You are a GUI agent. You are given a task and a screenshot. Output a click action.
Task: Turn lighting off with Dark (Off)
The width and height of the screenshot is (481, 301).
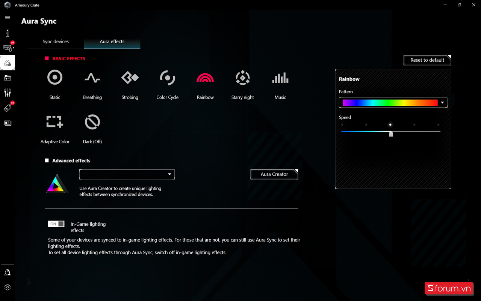(x=92, y=122)
